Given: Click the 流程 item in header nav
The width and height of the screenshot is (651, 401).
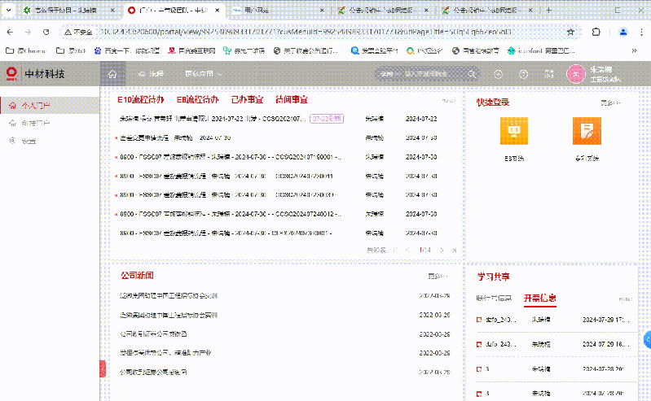Looking at the screenshot, I should [151, 74].
